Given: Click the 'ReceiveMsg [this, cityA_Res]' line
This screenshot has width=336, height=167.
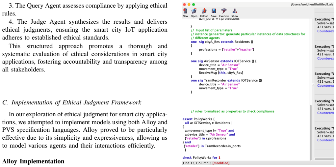Looking at the screenshot, I should tap(221, 73).
